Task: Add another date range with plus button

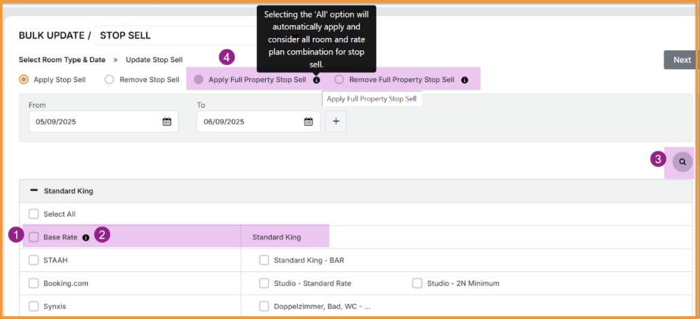Action: coord(336,122)
